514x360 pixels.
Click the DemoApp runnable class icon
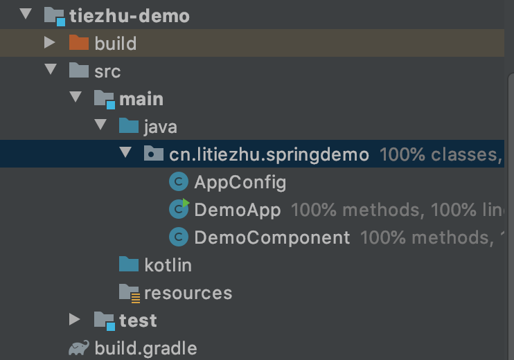coord(179,209)
